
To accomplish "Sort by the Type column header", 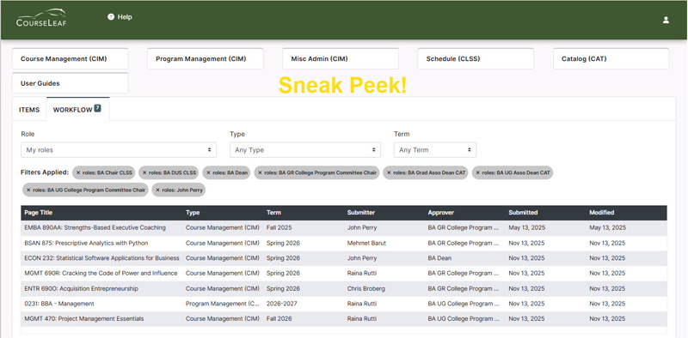I will click(x=193, y=213).
